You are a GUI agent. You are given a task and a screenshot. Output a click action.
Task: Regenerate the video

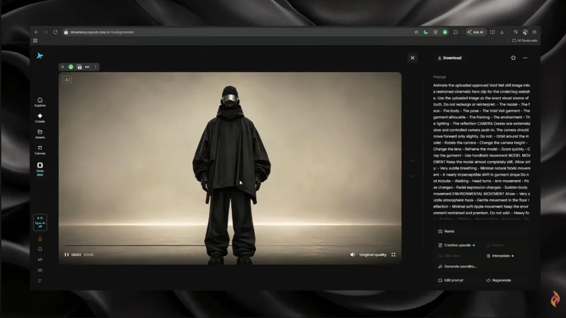tap(498, 280)
